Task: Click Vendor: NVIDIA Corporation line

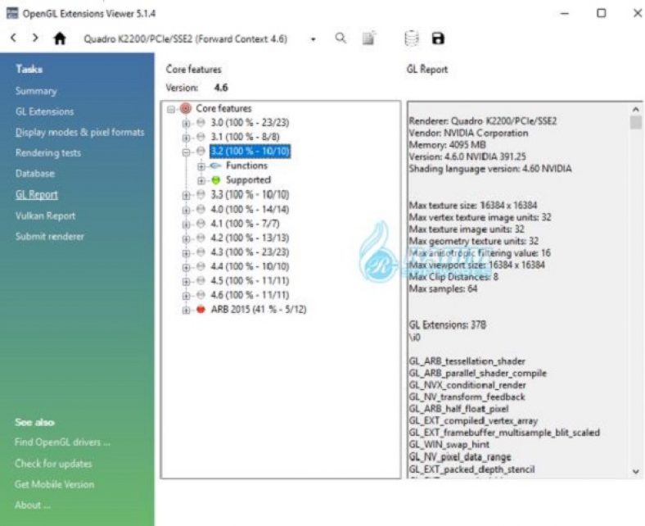Action: [x=468, y=133]
